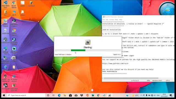Open the File menu in Notepad
The height and width of the screenshot is (99, 176).
point(103,20)
